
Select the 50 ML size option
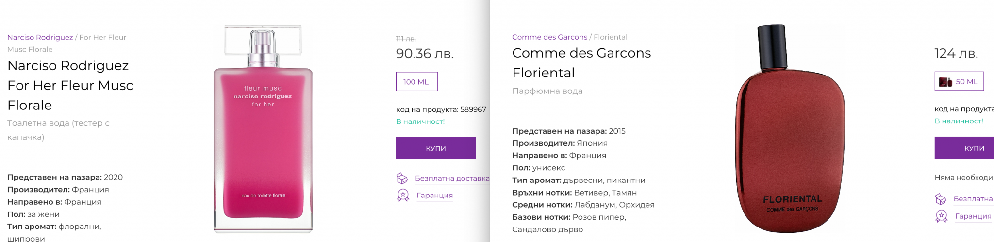[x=959, y=82]
